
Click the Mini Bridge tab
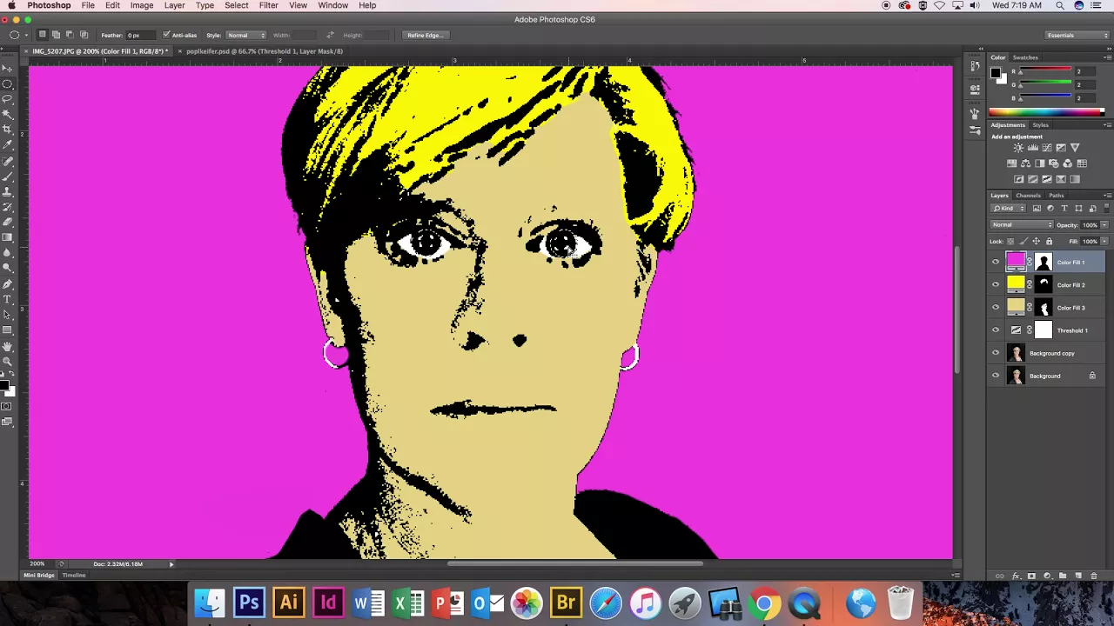click(38, 576)
